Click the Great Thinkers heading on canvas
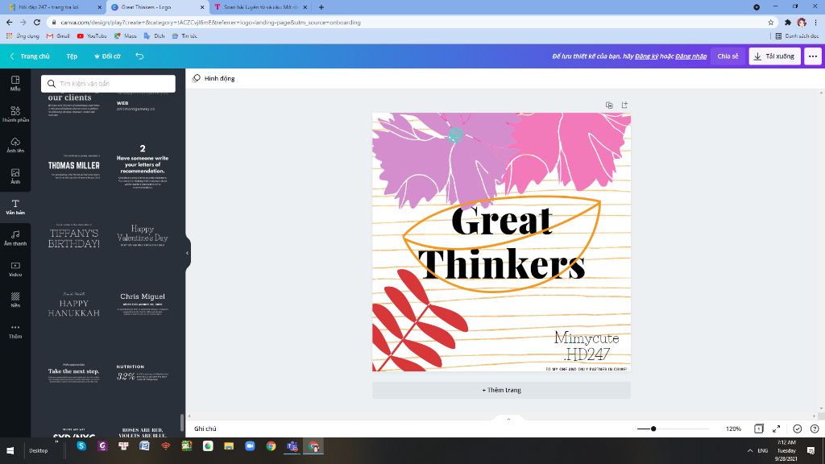The image size is (825, 464). pos(503,243)
